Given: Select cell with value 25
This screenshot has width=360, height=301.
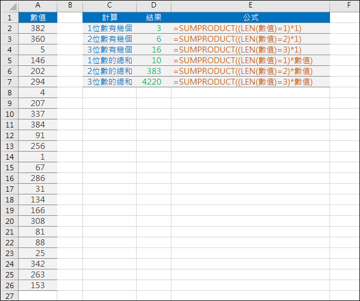Looking at the screenshot, I should coord(38,253).
